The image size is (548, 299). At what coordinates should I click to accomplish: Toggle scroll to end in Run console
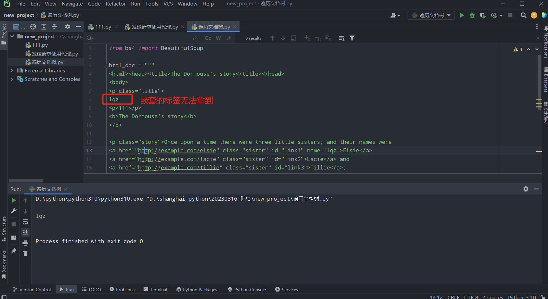pos(25,232)
